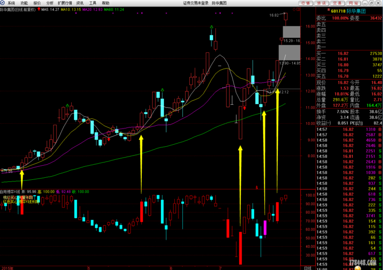Click the 委比 value 100.00%
The height and width of the screenshot is (270, 383).
340,18
